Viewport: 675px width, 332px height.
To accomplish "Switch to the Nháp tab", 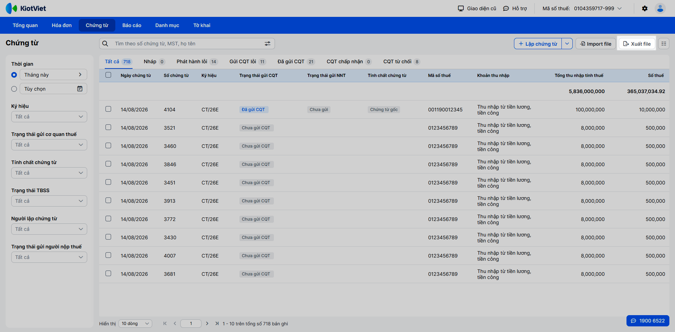I will click(x=154, y=61).
